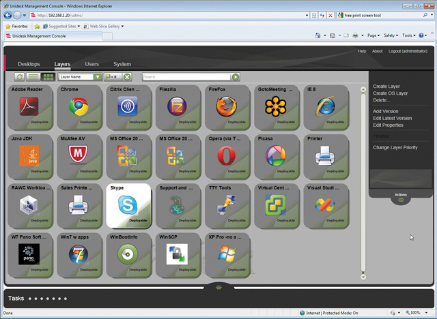Click Logout (administrator) link

coord(408,51)
